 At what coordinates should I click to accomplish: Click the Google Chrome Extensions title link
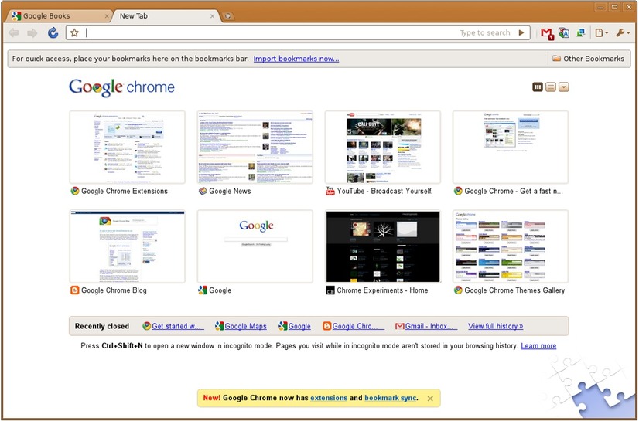[125, 191]
